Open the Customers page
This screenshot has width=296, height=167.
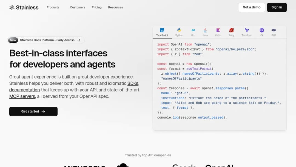click(78, 7)
